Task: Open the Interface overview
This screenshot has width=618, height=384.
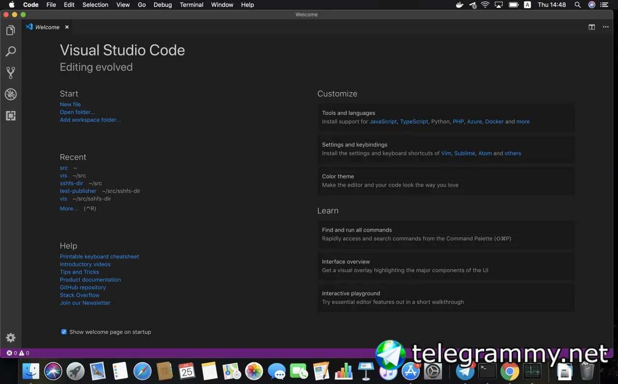Action: coord(446,266)
